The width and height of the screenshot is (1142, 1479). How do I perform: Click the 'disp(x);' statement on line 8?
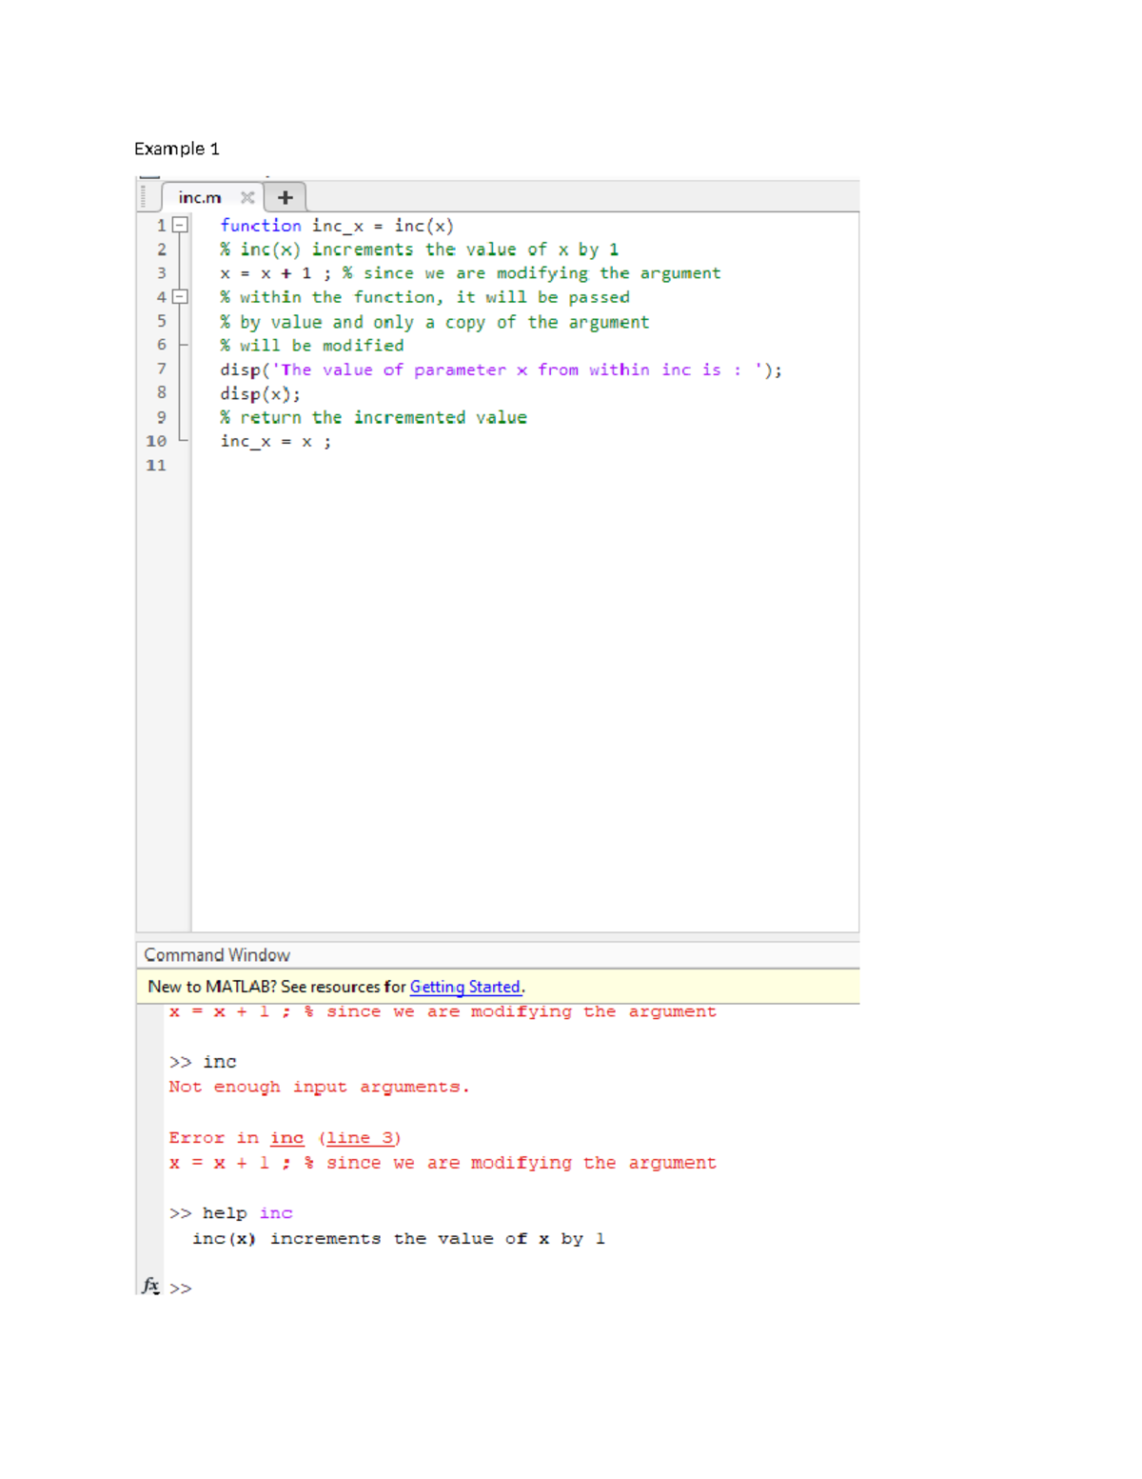coord(260,394)
